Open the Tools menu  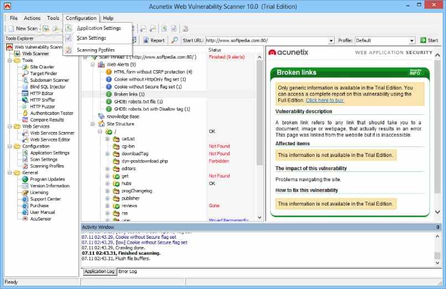53,18
